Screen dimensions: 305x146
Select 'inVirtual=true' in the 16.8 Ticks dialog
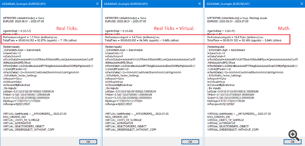tap(216, 82)
